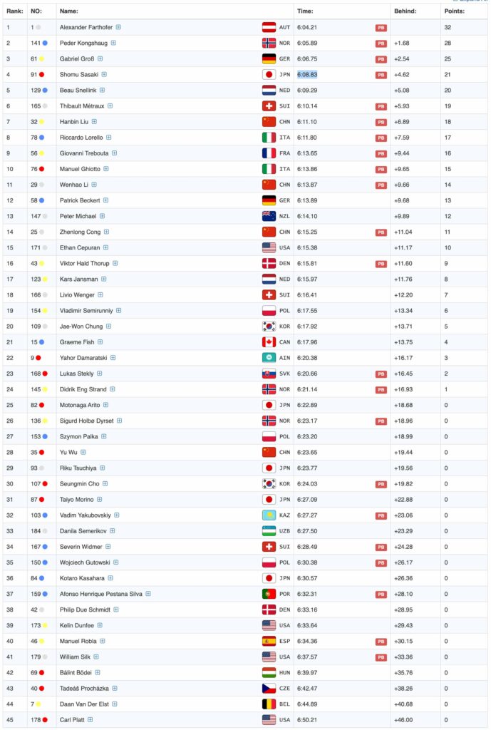Click the red dot beside number 91
Image resolution: width=491 pixels, height=730 pixels.
click(42, 74)
